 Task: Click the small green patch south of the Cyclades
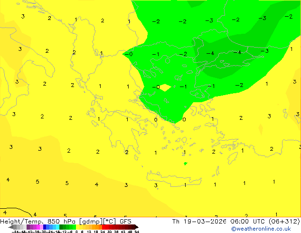[185, 164]
